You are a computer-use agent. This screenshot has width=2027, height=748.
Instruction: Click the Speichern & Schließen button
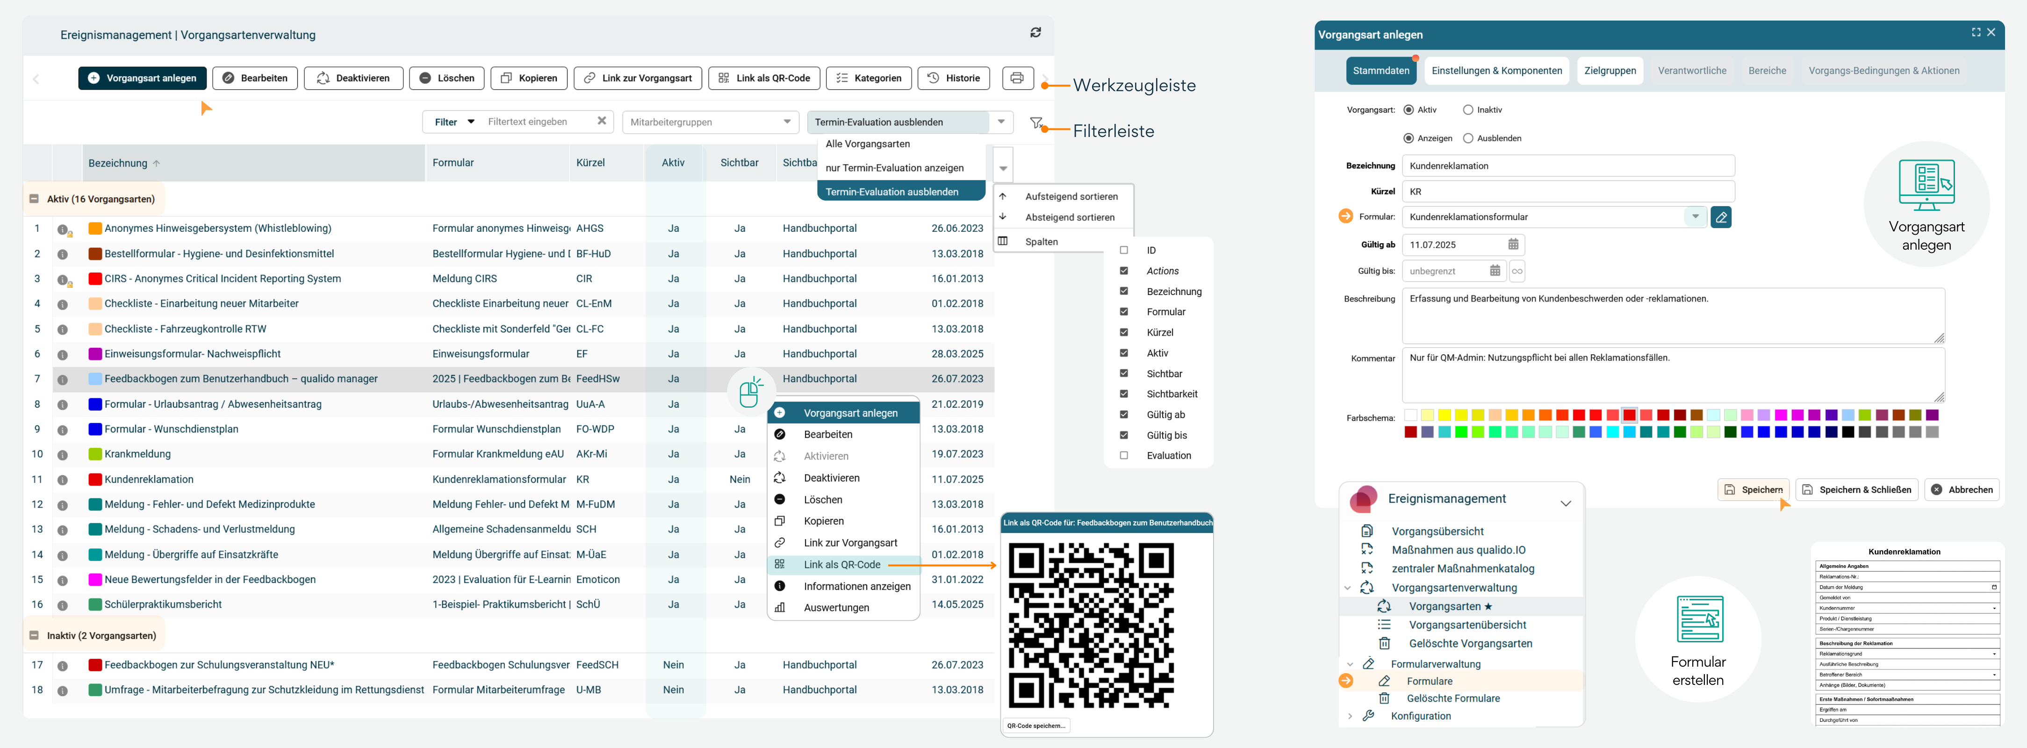tap(1856, 490)
